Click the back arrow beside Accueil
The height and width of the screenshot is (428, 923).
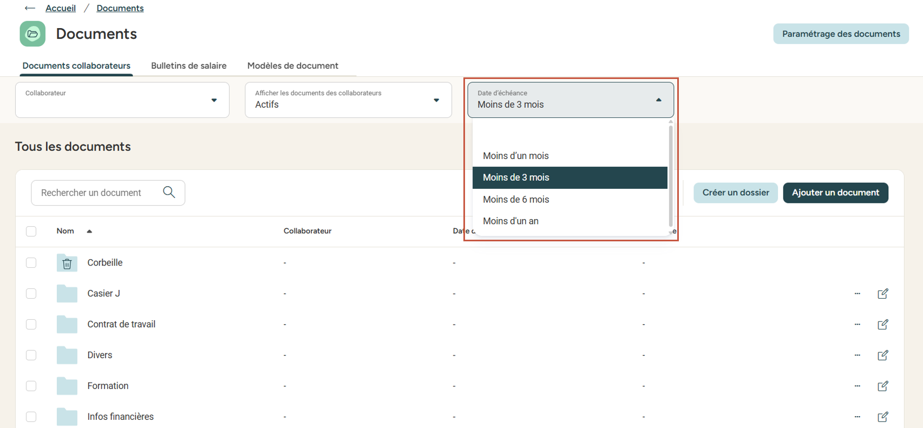30,8
